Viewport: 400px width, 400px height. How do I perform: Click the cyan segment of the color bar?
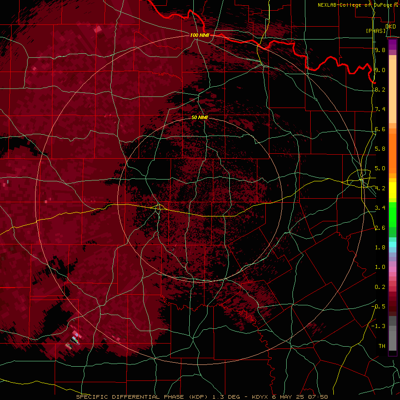(x=392, y=244)
